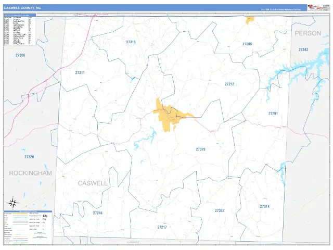333x250 pixels.
Task: Click the CASWELL county label
Action: [x=93, y=183]
